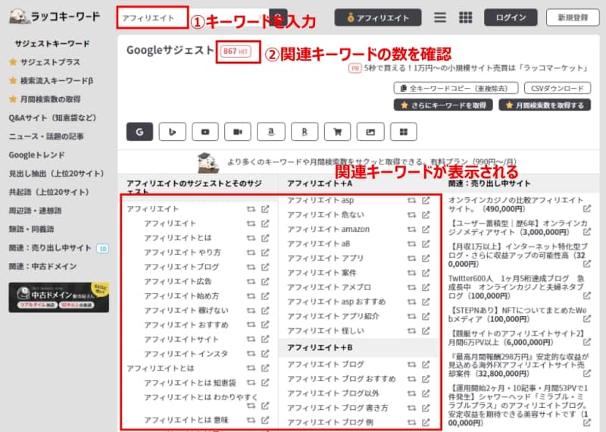Open 周辺語・連想語 in sidebar
Viewport: 606px width, 432px height.
(35, 211)
